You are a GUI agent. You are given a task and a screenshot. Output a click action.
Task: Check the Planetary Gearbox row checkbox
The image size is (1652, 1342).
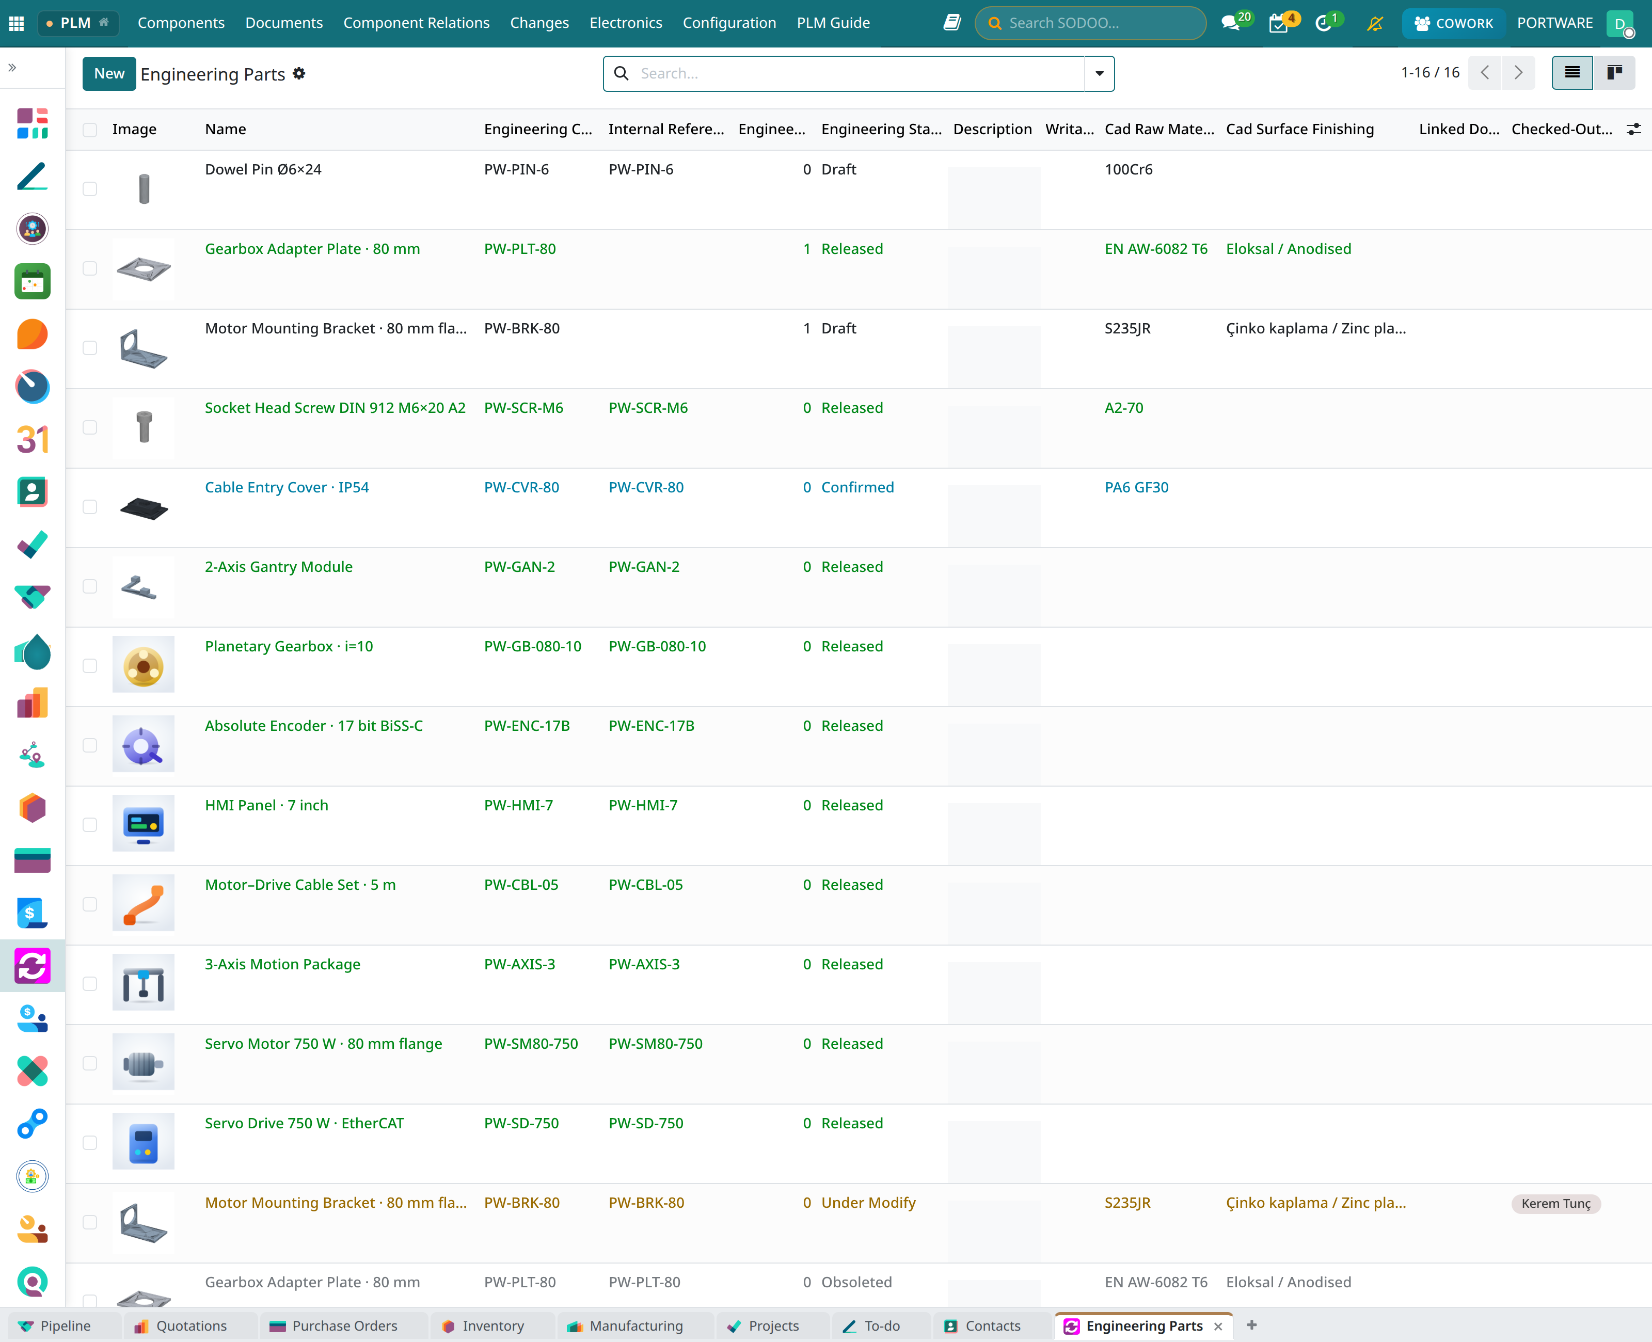(x=90, y=666)
